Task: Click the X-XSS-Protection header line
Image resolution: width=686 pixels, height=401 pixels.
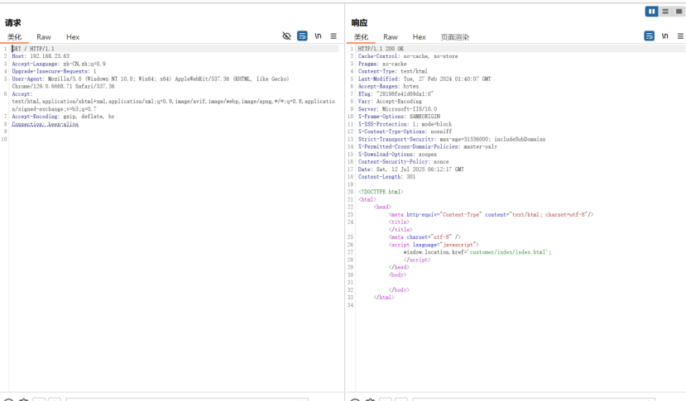Action: pos(405,124)
